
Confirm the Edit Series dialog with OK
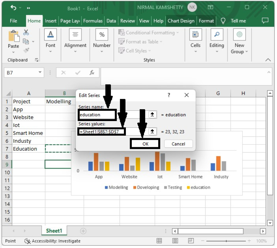[x=145, y=144]
